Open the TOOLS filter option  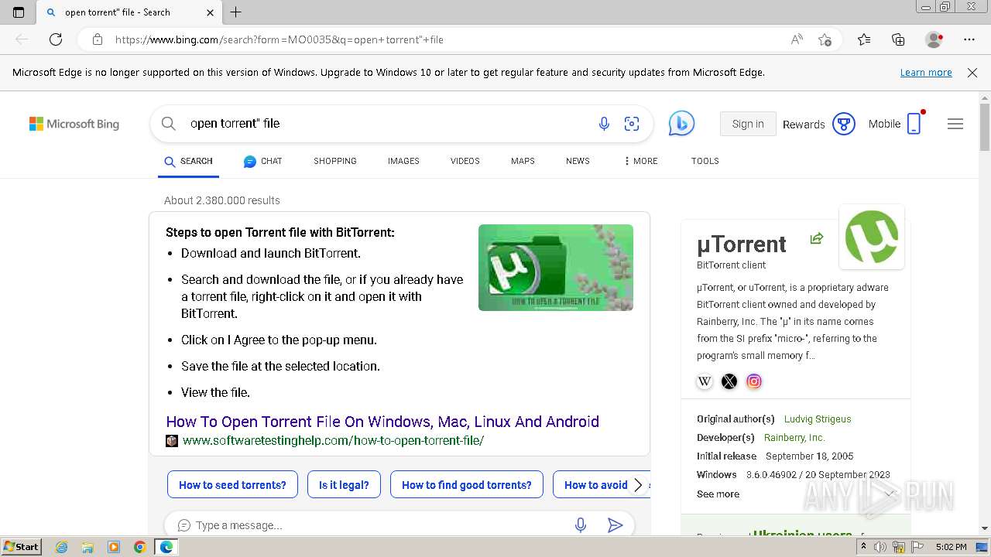pos(705,161)
